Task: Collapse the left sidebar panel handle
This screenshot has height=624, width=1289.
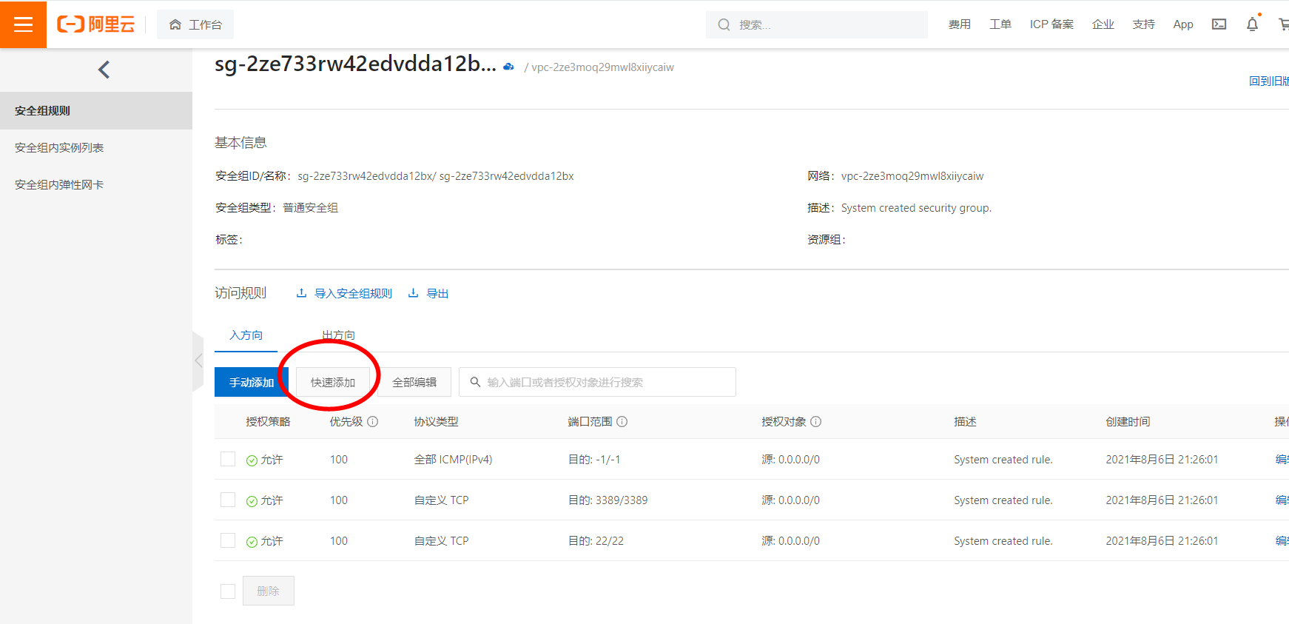Action: (198, 361)
